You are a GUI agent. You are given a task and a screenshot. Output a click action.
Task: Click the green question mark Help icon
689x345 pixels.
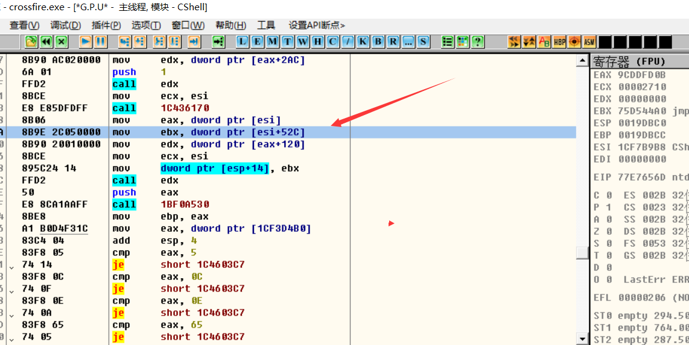[x=477, y=42]
